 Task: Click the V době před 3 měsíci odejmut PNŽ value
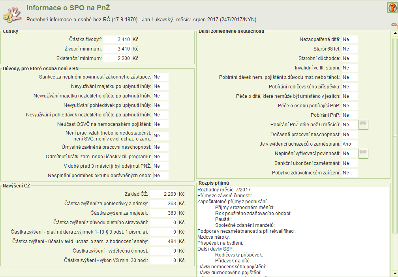tap(160, 166)
